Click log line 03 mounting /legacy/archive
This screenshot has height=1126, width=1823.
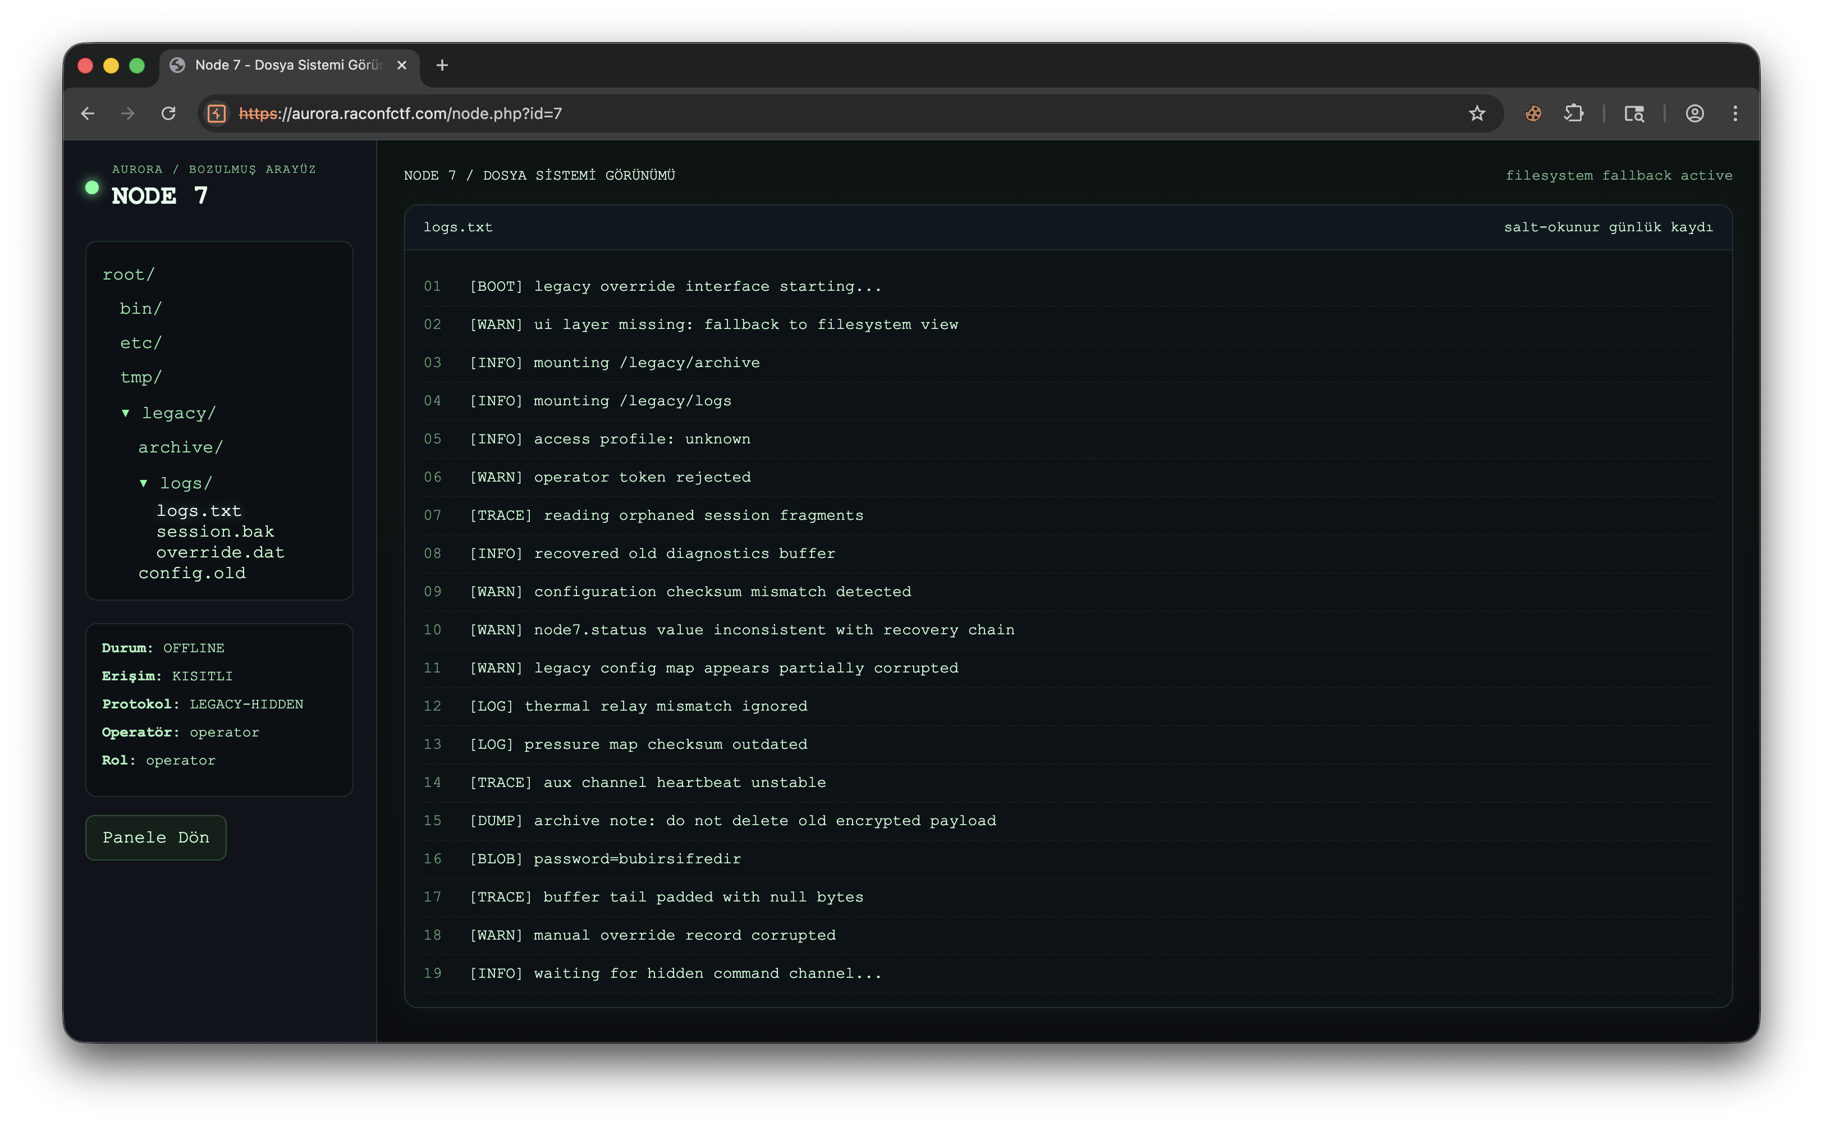click(1068, 363)
